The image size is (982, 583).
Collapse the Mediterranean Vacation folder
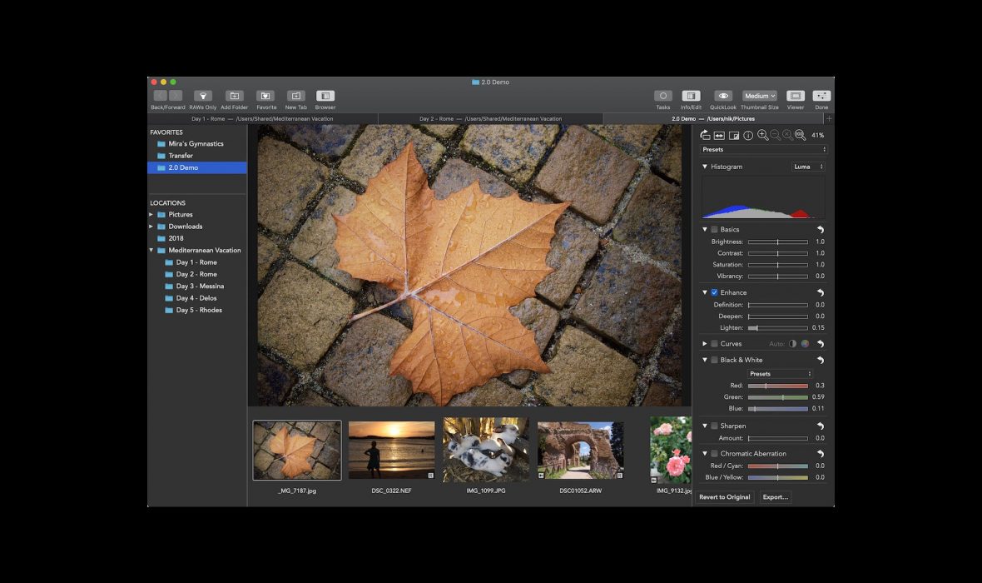151,251
